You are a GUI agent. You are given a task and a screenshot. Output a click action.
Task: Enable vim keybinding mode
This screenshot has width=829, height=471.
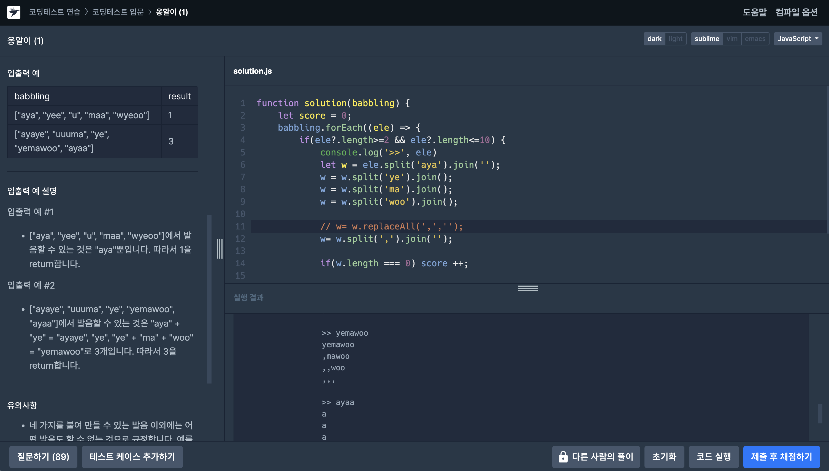732,39
